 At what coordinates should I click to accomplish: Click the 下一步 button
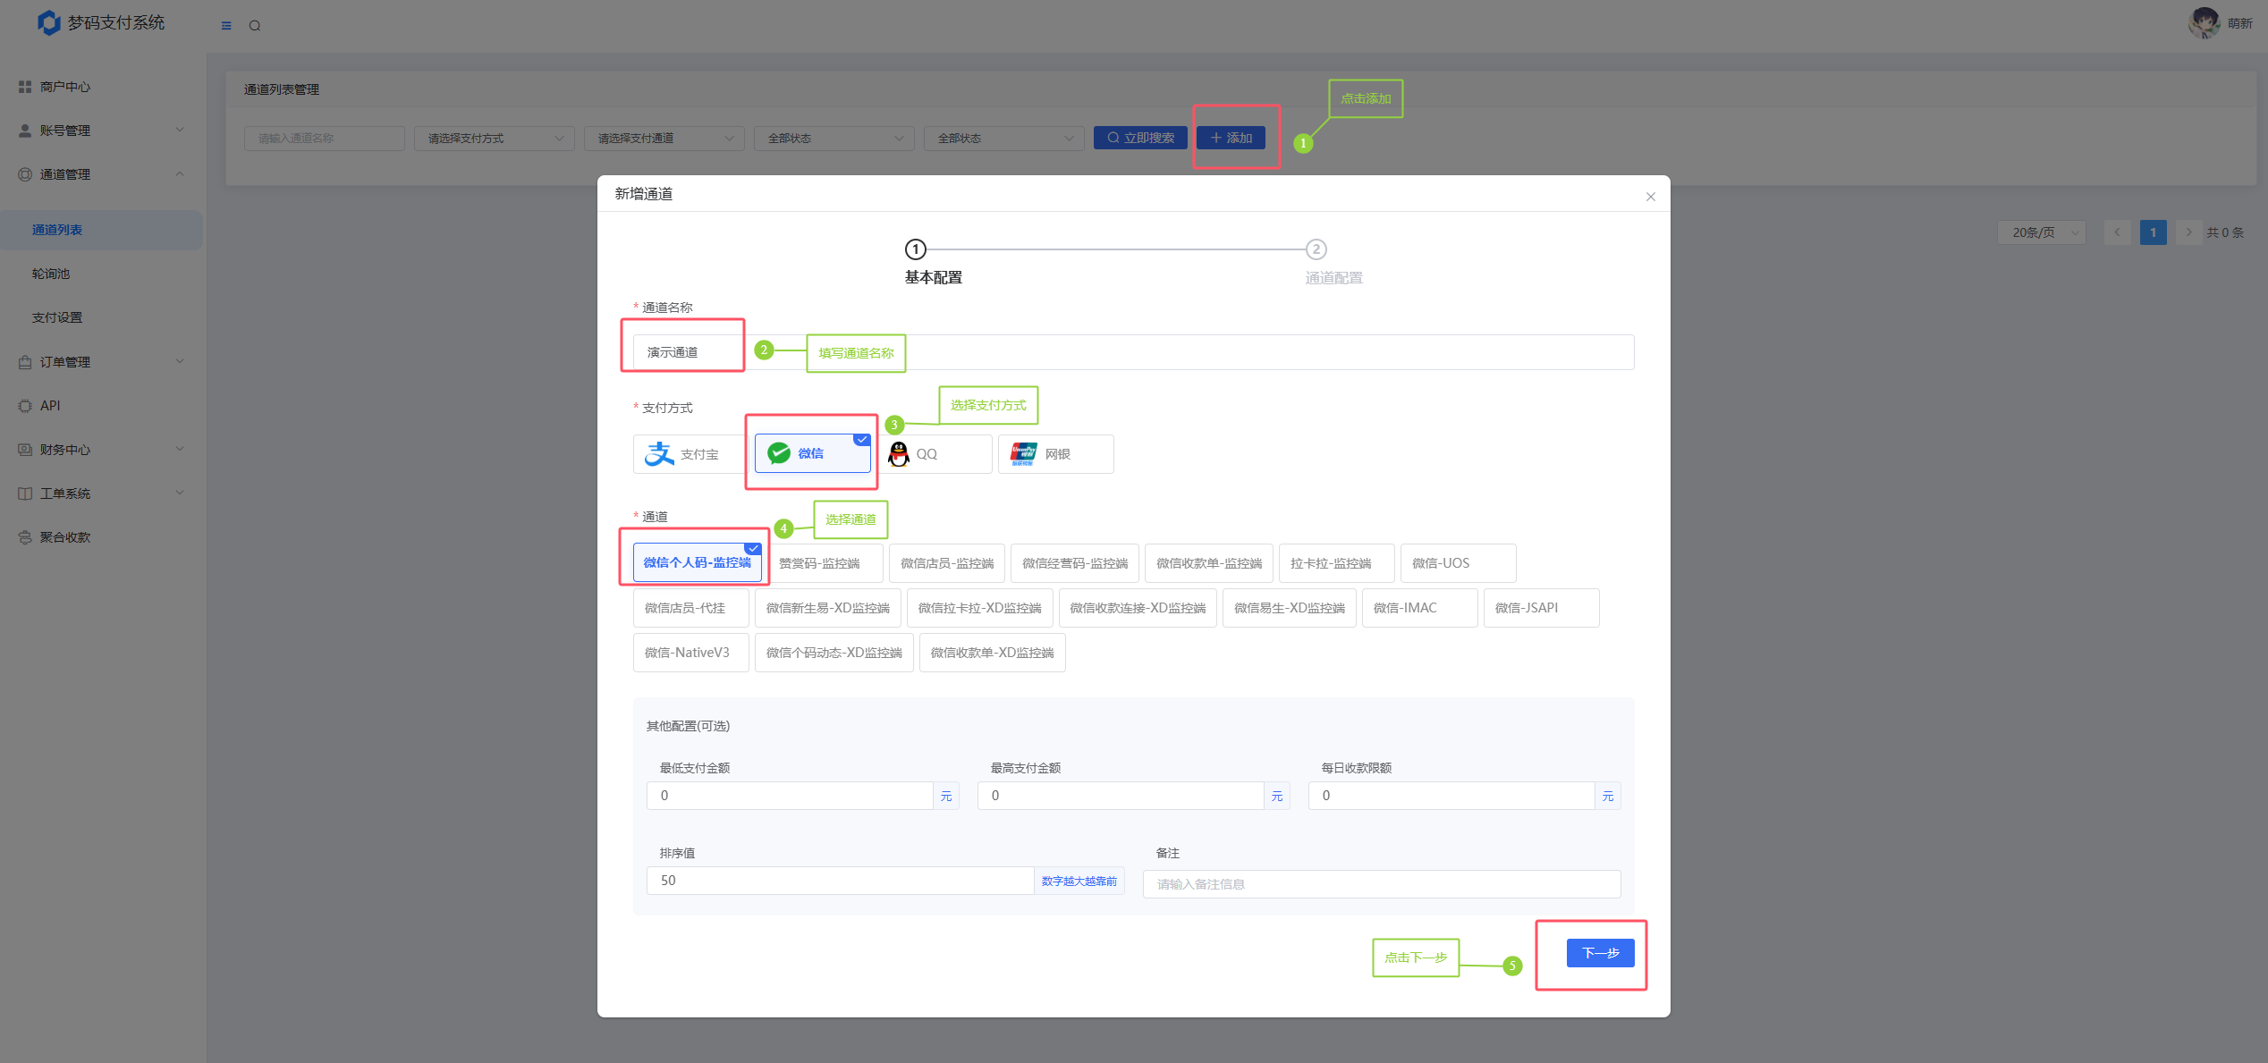click(x=1599, y=953)
